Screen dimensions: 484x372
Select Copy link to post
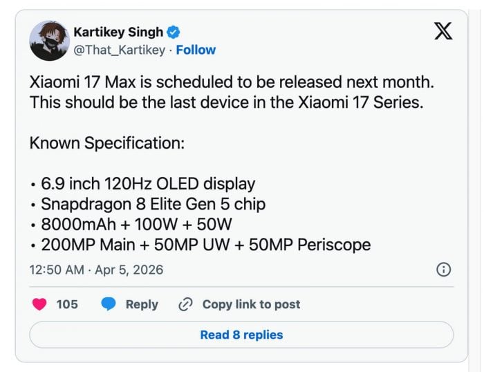pyautogui.click(x=251, y=304)
